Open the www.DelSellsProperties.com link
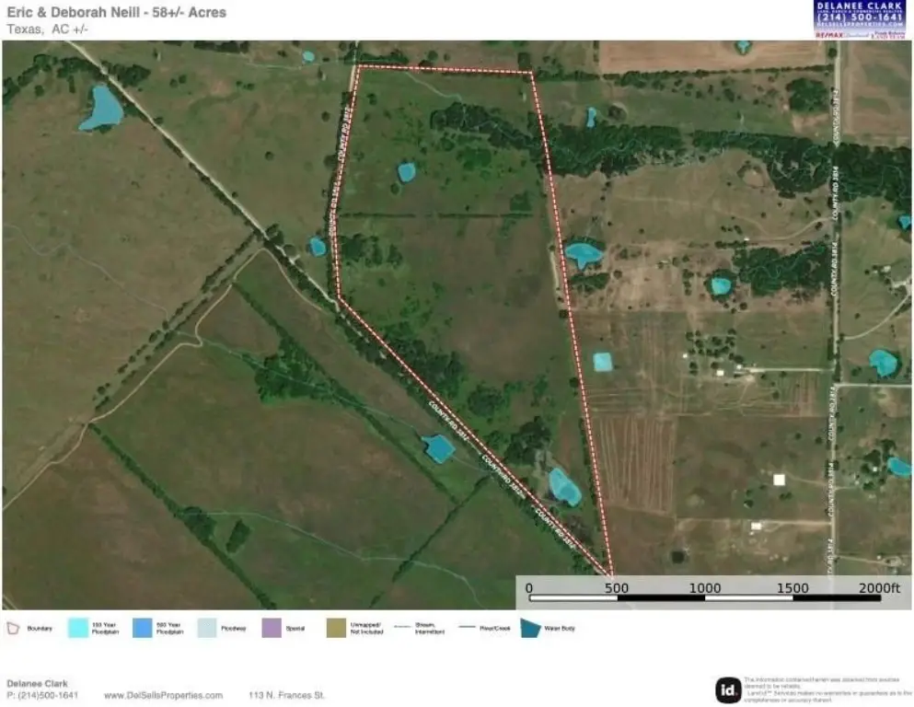 (164, 696)
